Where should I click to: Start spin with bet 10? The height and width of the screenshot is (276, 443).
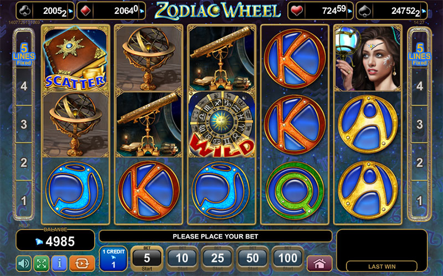182,259
